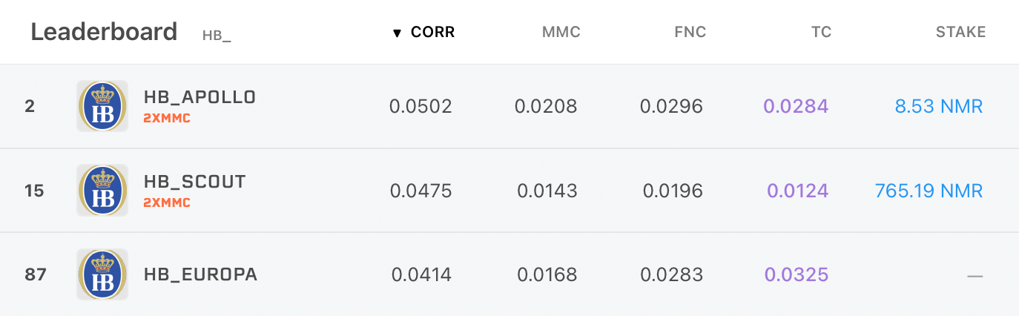Sort leaderboard by TC column
The height and width of the screenshot is (316, 1019).
point(822,32)
